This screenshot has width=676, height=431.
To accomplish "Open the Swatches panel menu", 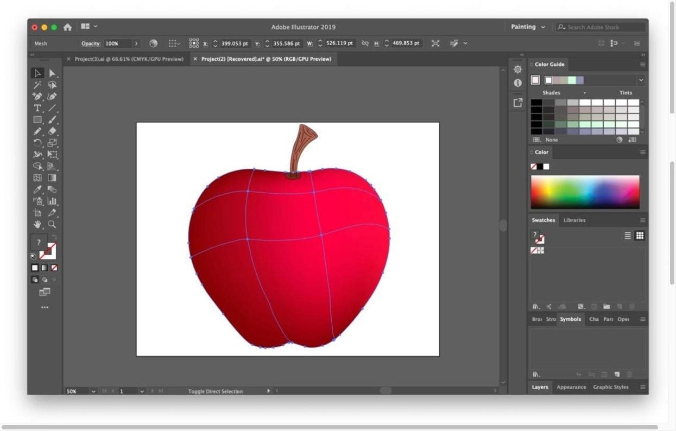I will (642, 220).
